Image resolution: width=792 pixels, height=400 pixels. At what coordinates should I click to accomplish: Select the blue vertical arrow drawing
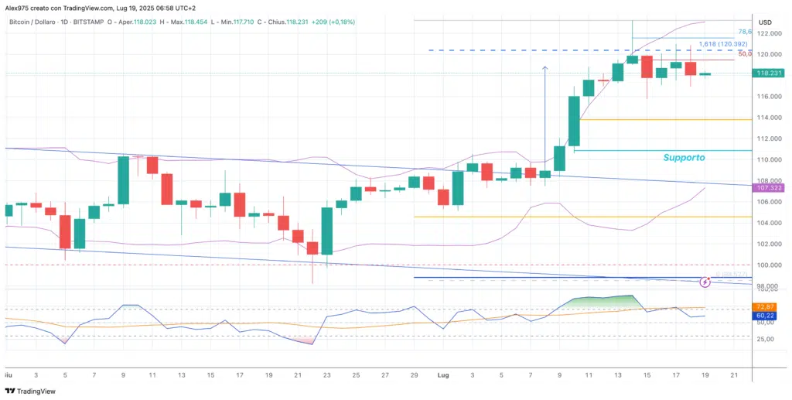545,116
